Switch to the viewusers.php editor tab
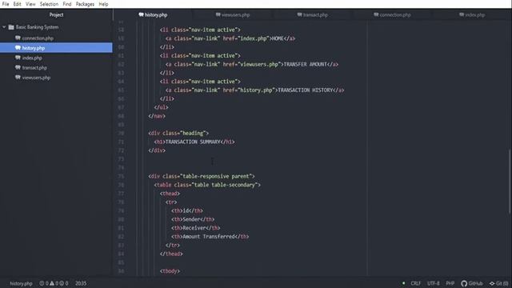Screen dimensions: 512x288 233,14
